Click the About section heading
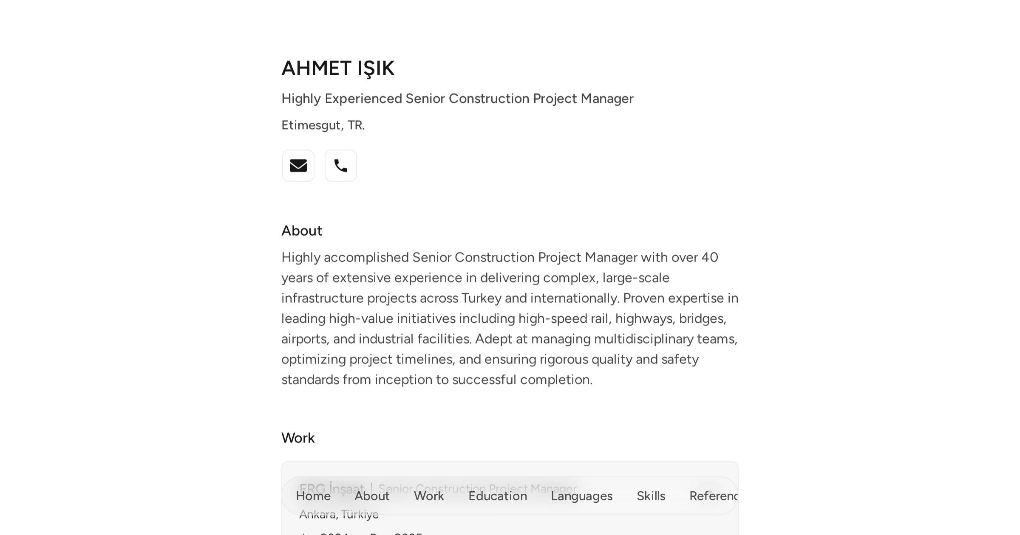Viewport: 1020px width, 535px height. coord(302,231)
